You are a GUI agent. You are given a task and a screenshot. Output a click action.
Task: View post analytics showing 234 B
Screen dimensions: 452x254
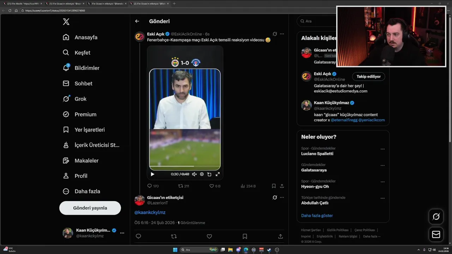(x=248, y=186)
